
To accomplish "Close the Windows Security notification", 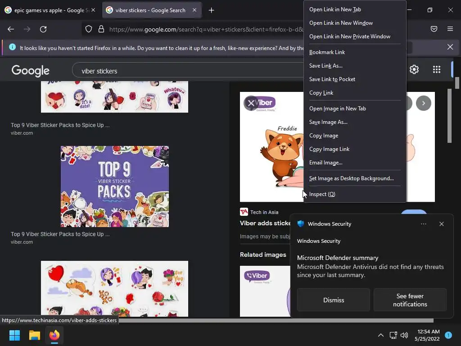I will (x=441, y=224).
